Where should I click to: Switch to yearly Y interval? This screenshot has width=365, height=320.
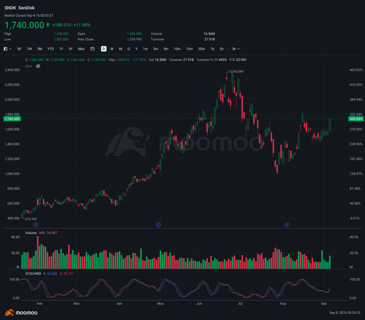pos(136,49)
